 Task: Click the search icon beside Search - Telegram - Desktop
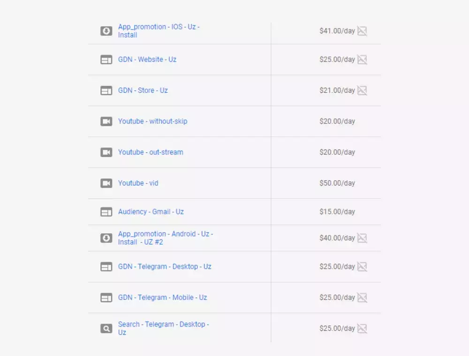point(106,328)
